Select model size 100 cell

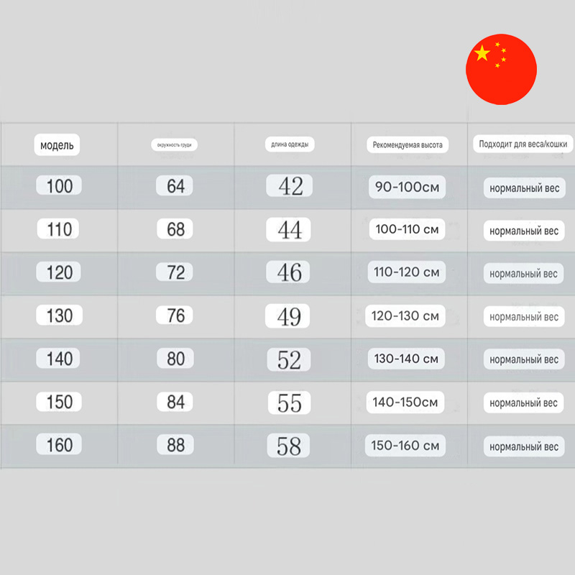(59, 186)
